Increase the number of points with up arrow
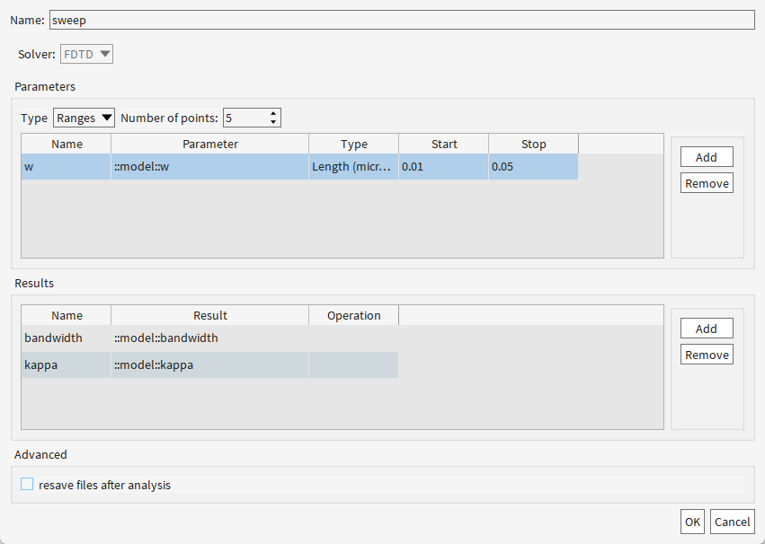The image size is (765, 544). click(x=273, y=113)
